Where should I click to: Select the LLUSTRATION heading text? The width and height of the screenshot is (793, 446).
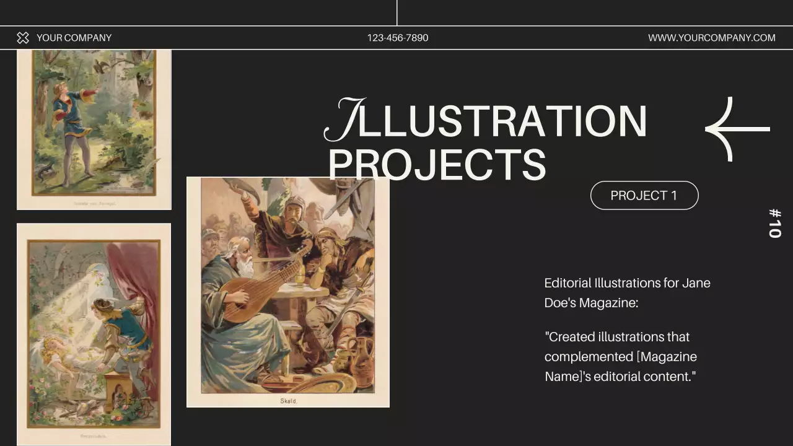503,121
